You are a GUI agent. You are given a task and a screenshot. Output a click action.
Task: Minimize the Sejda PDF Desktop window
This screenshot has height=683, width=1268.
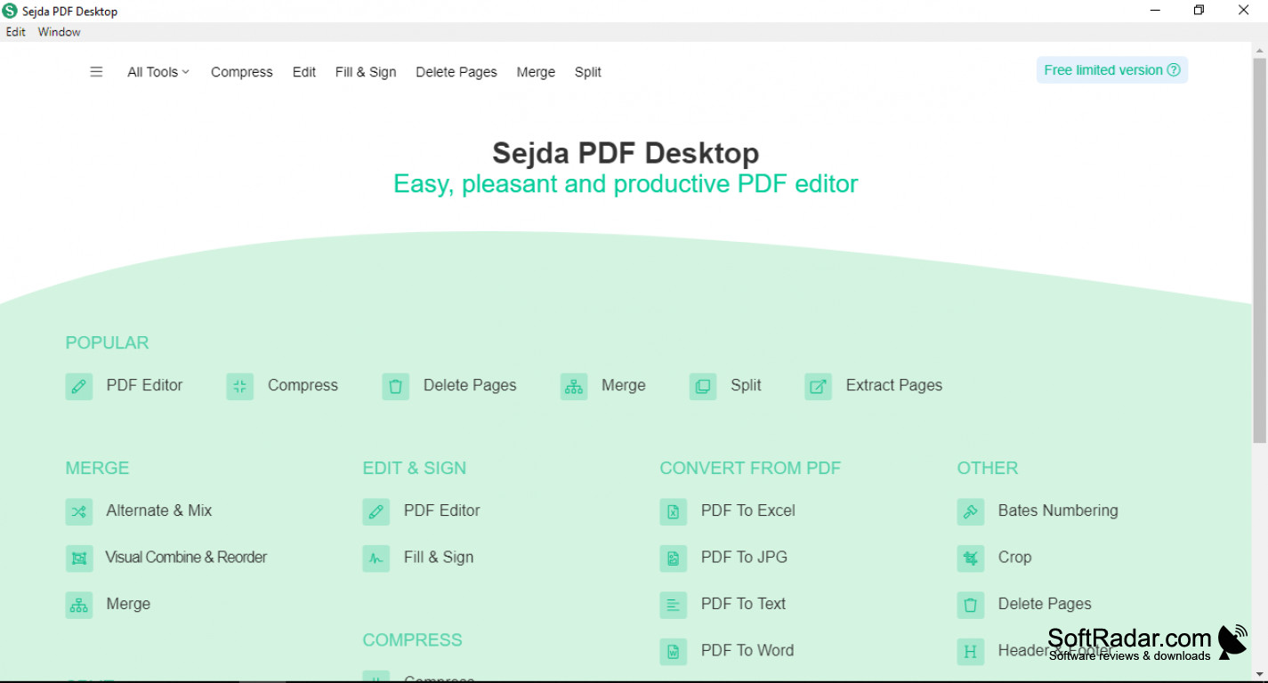(1155, 11)
